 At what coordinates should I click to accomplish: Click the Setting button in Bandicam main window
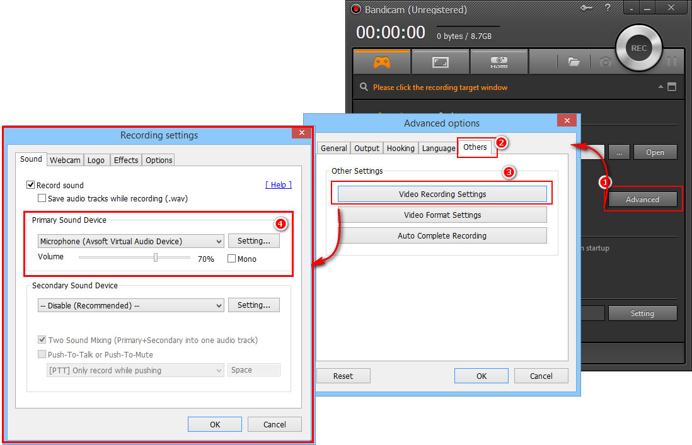point(643,313)
